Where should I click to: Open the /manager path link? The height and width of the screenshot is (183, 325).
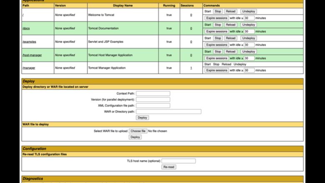[x=29, y=68]
